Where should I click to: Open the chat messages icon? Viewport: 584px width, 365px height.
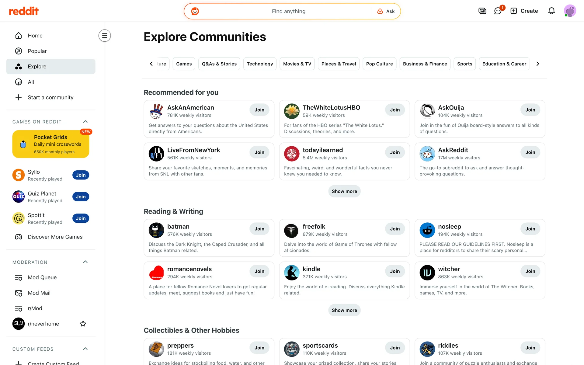498,11
